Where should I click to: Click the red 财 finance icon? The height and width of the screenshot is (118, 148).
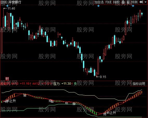7,79
